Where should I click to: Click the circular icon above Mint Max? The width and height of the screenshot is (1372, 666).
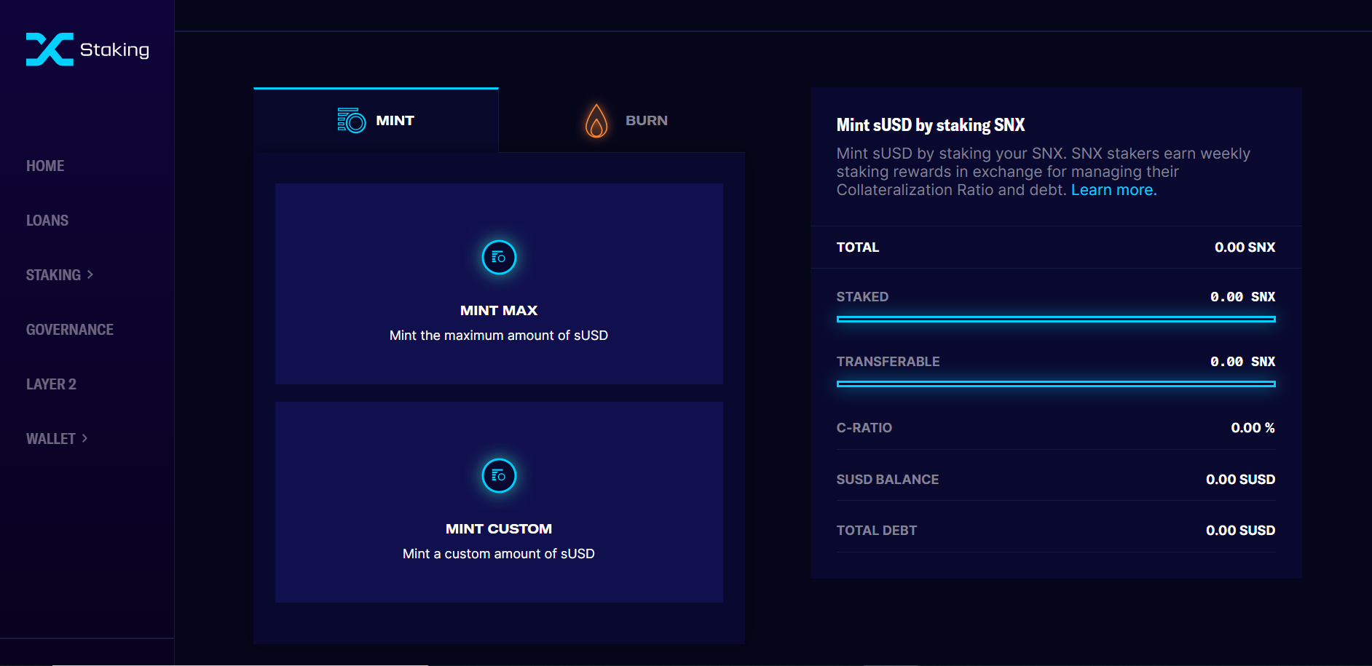tap(499, 257)
